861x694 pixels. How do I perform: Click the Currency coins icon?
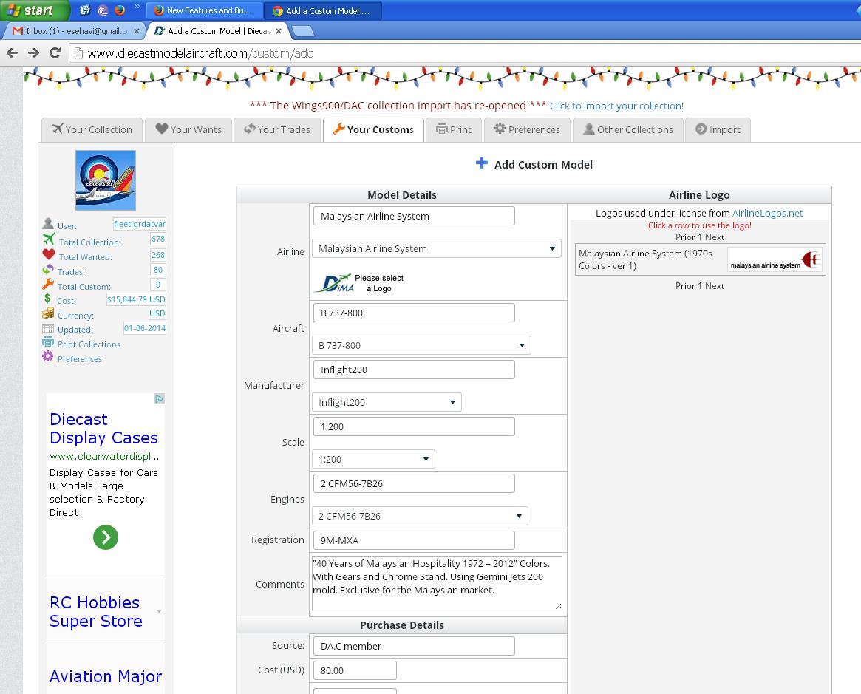(48, 313)
